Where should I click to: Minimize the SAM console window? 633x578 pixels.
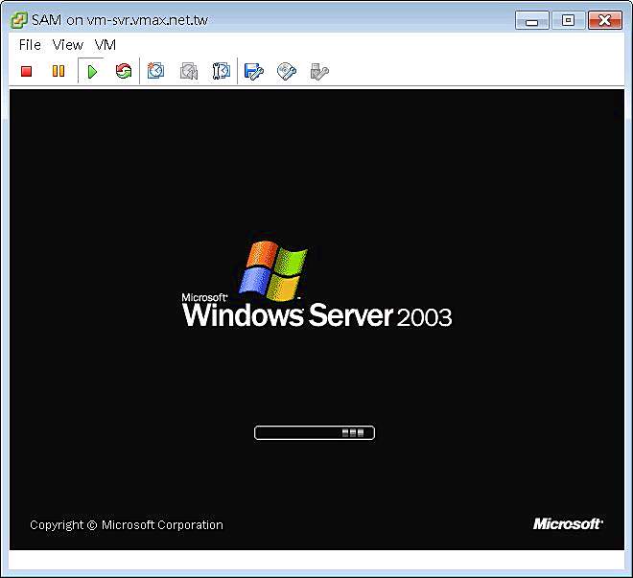(x=531, y=20)
